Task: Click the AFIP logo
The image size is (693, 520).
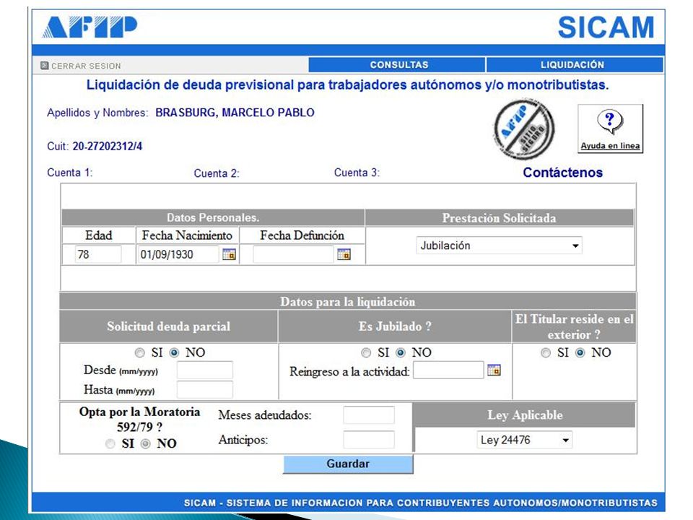Action: [90, 27]
